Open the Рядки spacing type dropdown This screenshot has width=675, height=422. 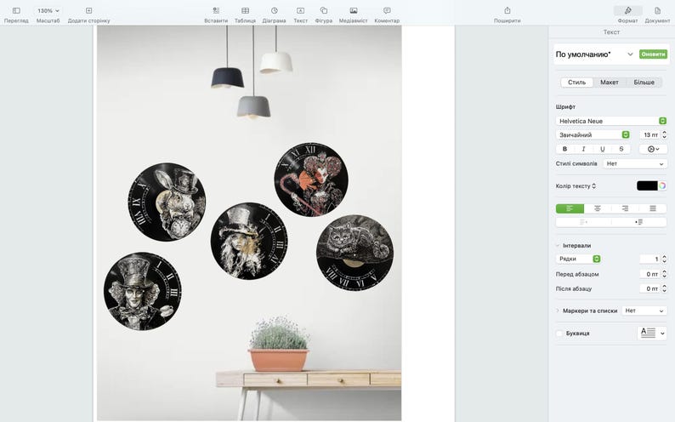(578, 259)
